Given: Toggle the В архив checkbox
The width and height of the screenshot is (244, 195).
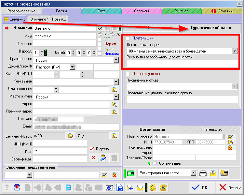Looking at the screenshot, I should [92, 149].
